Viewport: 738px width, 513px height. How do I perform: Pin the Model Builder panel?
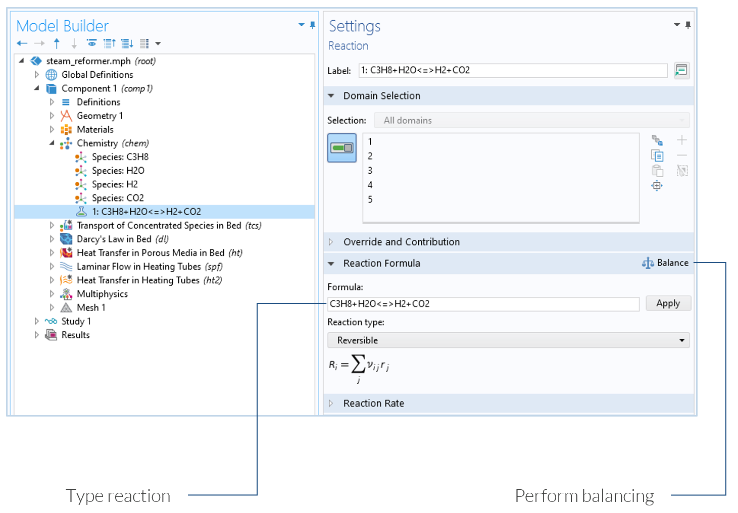[312, 25]
